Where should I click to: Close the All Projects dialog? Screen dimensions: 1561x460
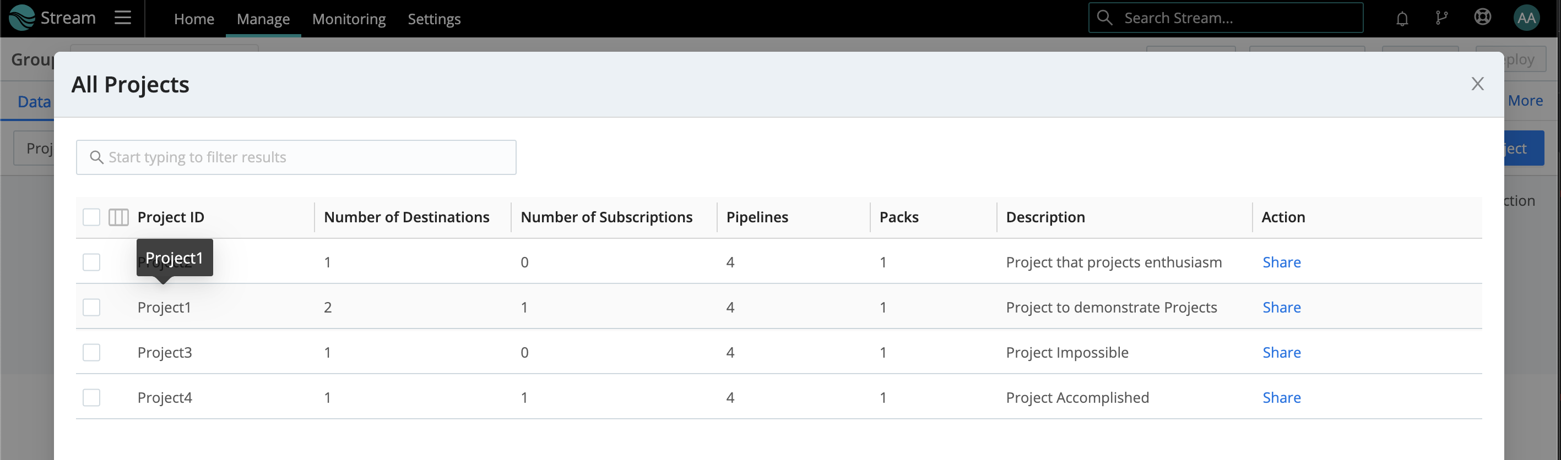click(x=1478, y=84)
